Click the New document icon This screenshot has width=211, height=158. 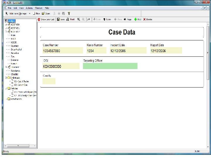(34, 13)
